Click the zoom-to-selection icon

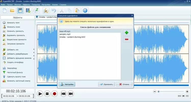(x=183, y=96)
